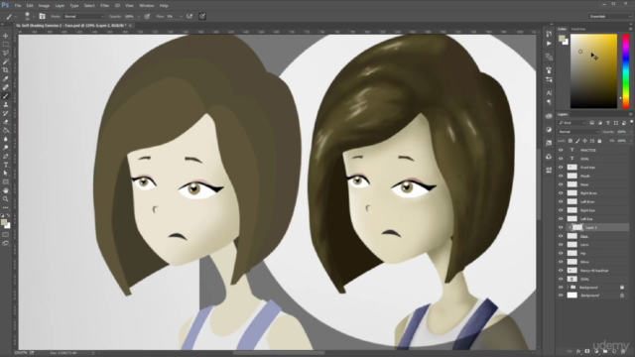Viewport: 635px width, 357px height.
Task: Select the Lasso tool
Action: (x=6, y=53)
